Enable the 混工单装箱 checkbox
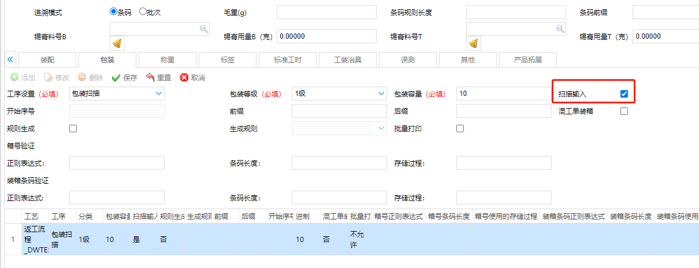 click(x=624, y=111)
